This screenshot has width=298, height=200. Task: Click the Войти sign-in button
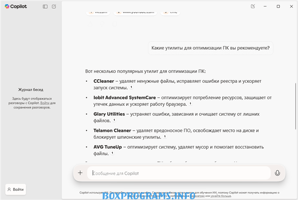pos(16,189)
